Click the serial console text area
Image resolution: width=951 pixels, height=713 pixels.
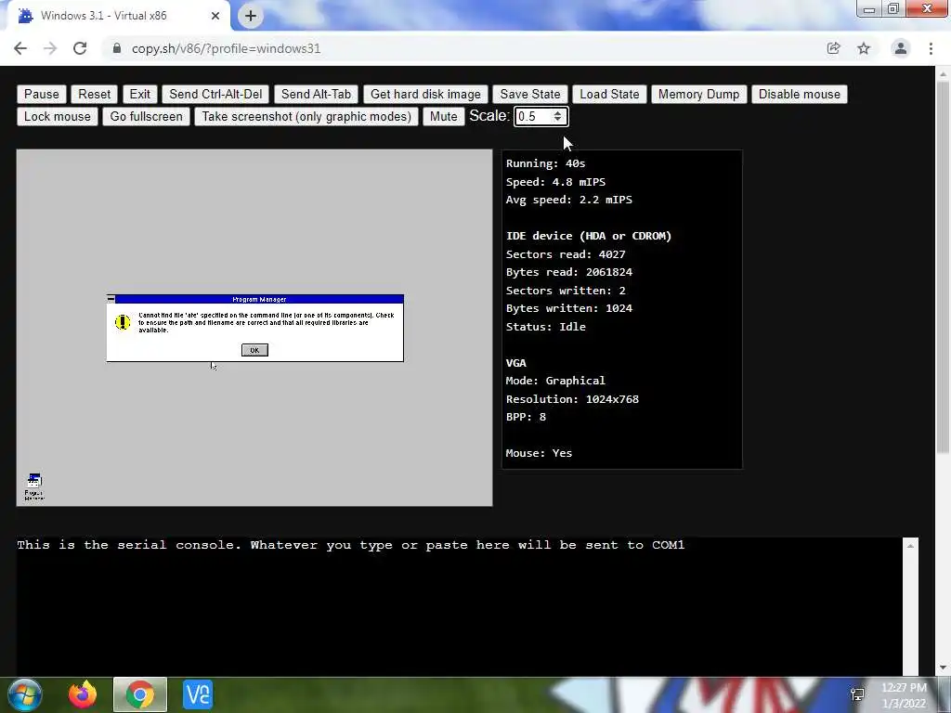459,606
